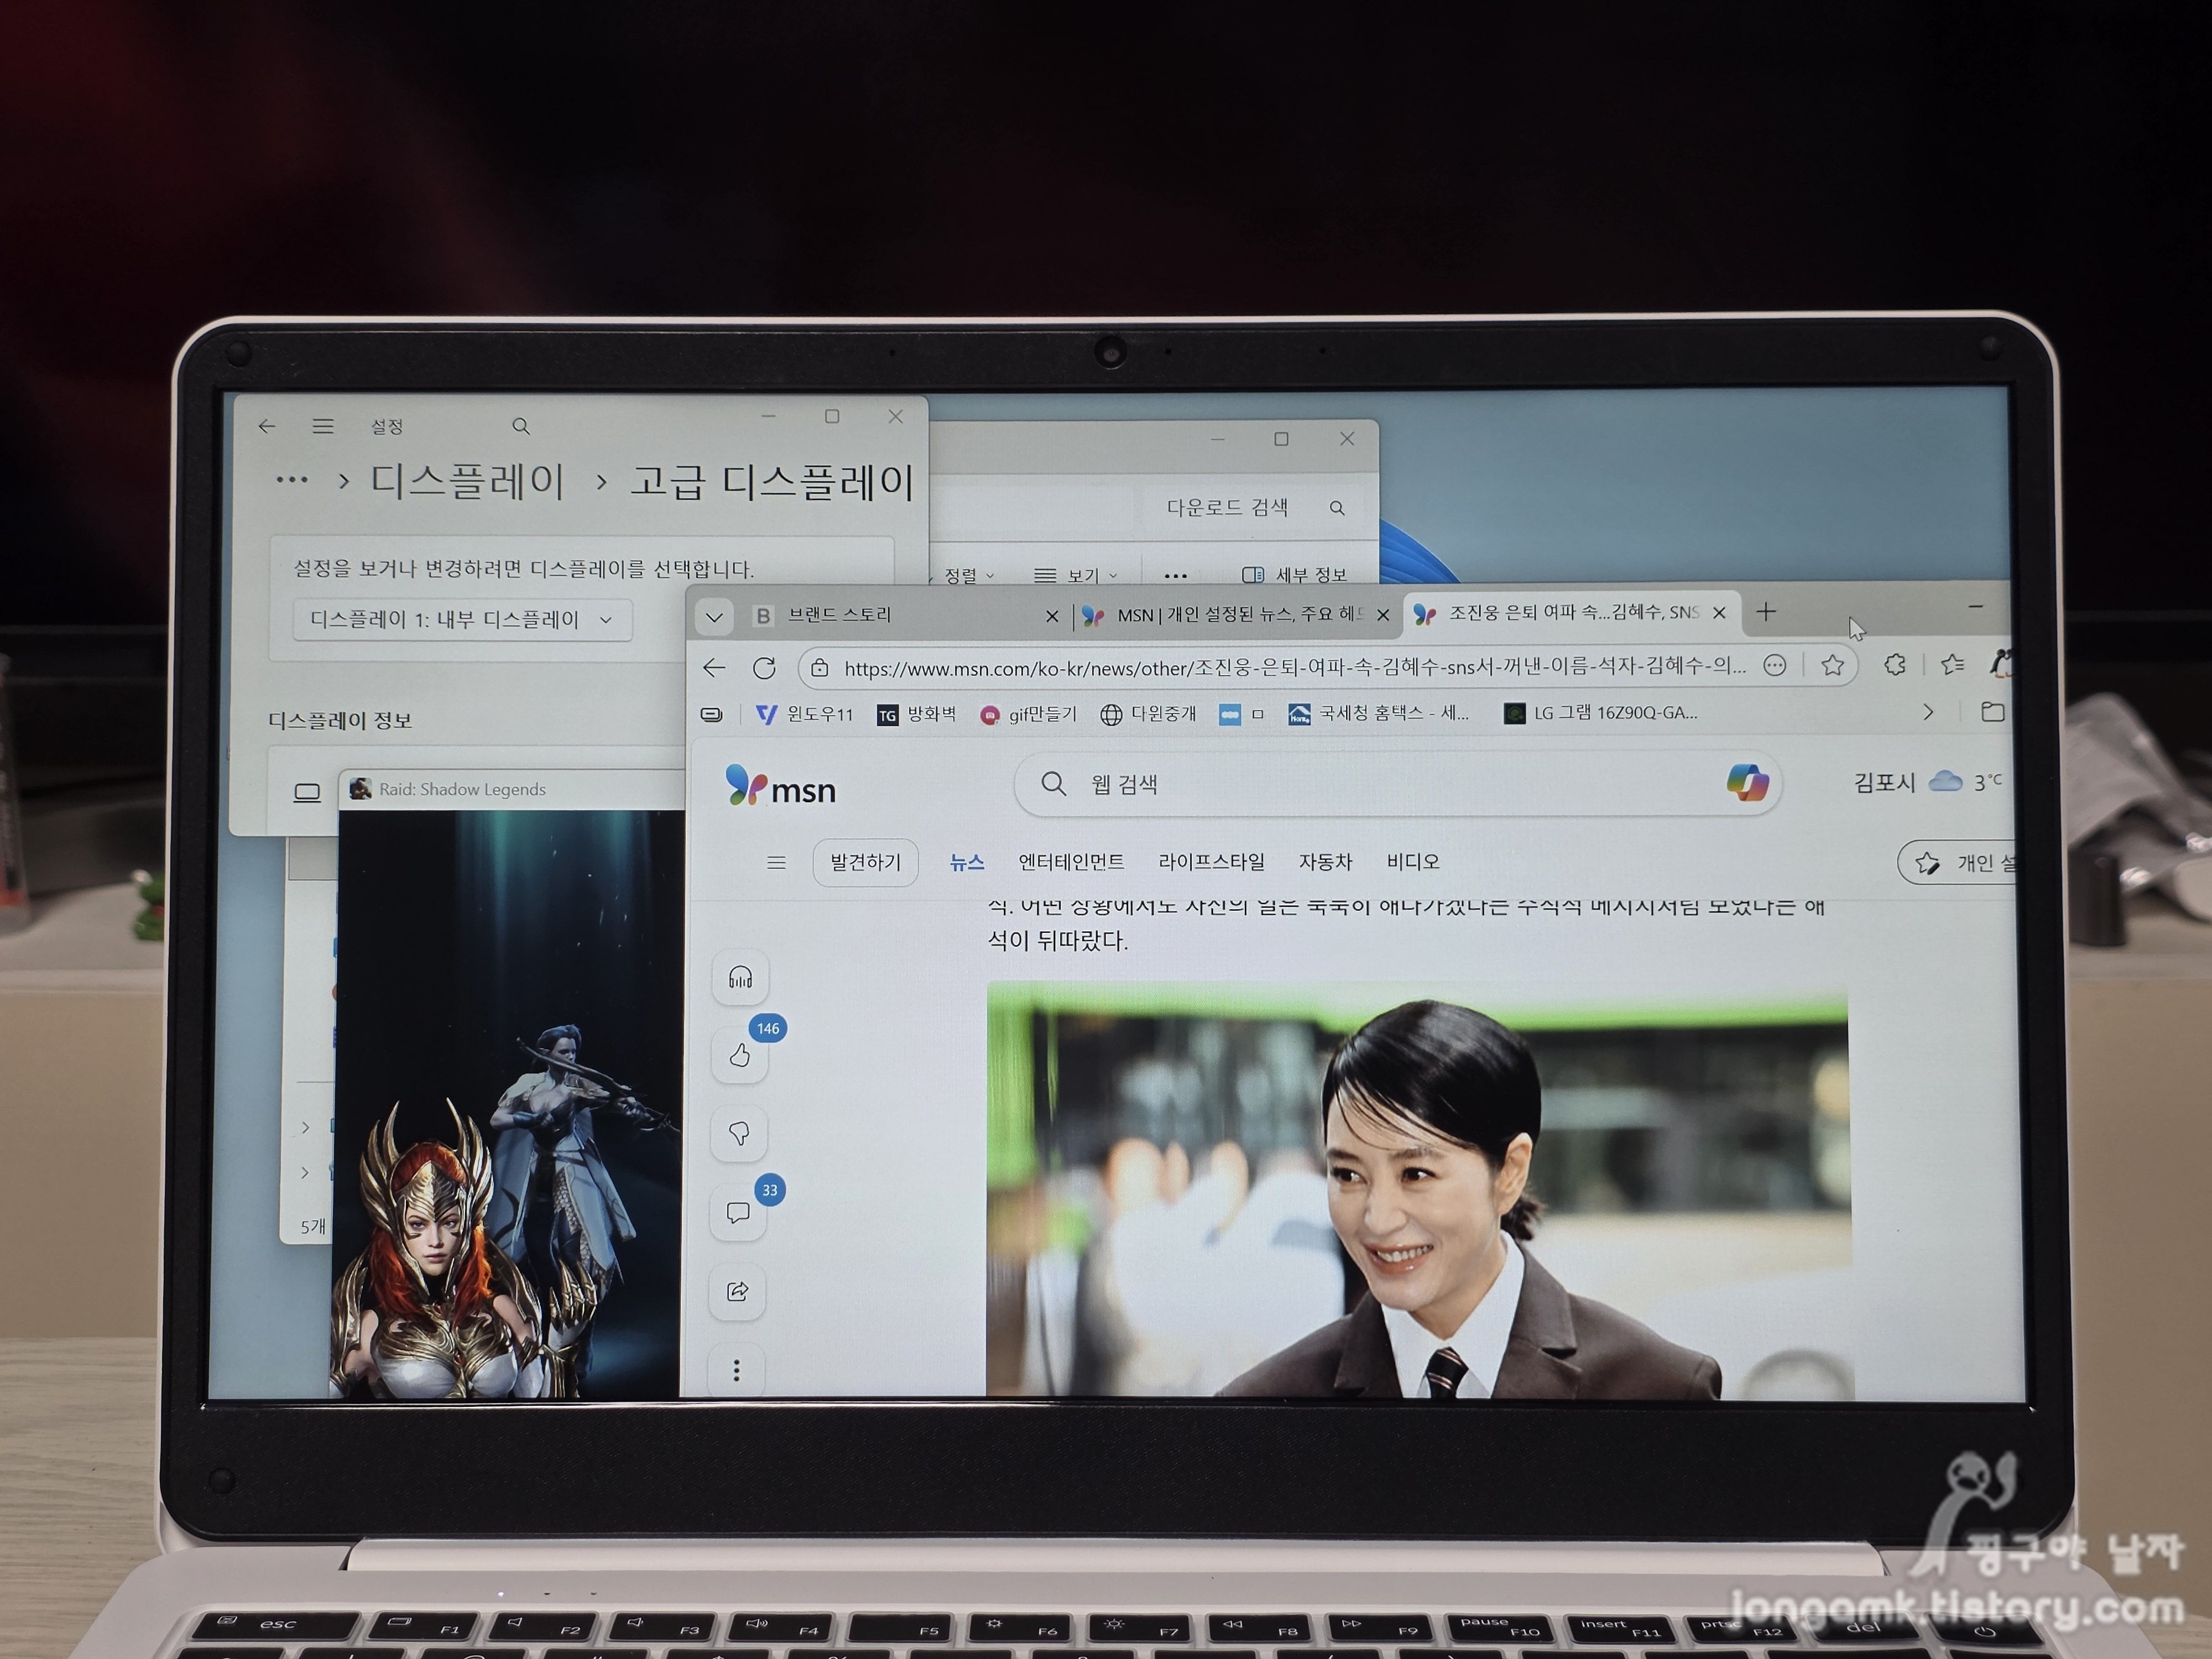
Task: Click the 발견하기 button
Action: [x=865, y=862]
